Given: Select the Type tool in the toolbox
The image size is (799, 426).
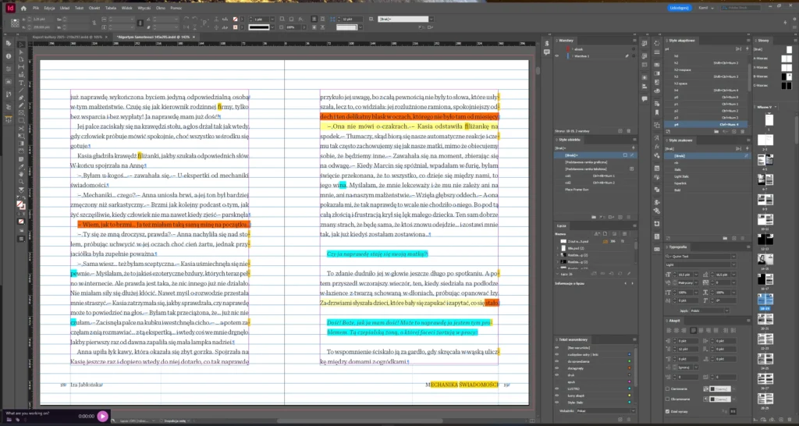Looking at the screenshot, I should (21, 83).
